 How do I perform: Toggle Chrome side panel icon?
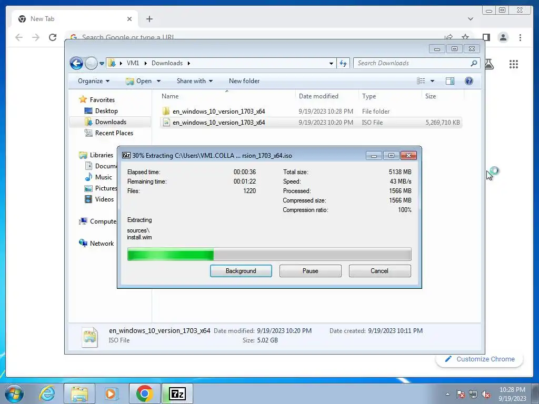[486, 37]
